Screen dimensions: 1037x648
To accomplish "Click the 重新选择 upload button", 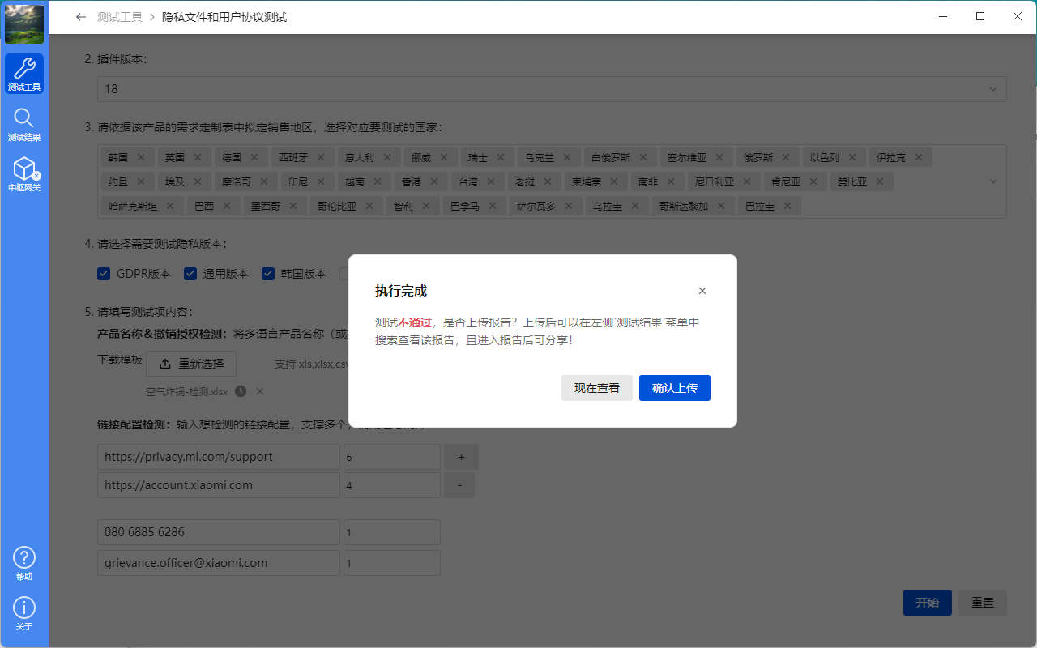I will [x=191, y=364].
